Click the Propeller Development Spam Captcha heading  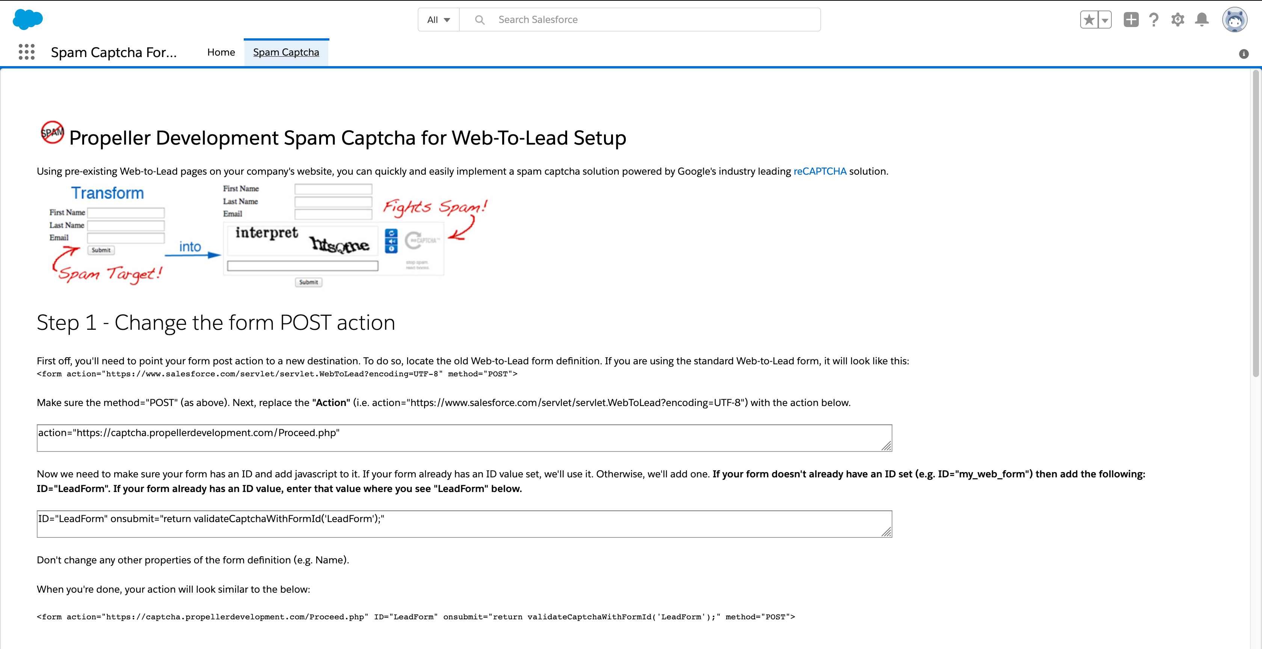347,137
